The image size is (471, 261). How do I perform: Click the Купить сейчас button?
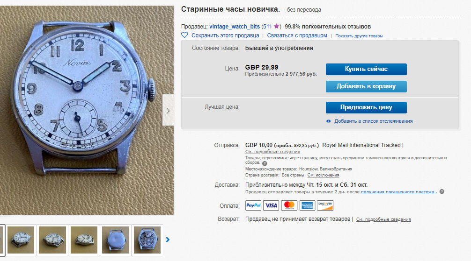[x=366, y=69]
